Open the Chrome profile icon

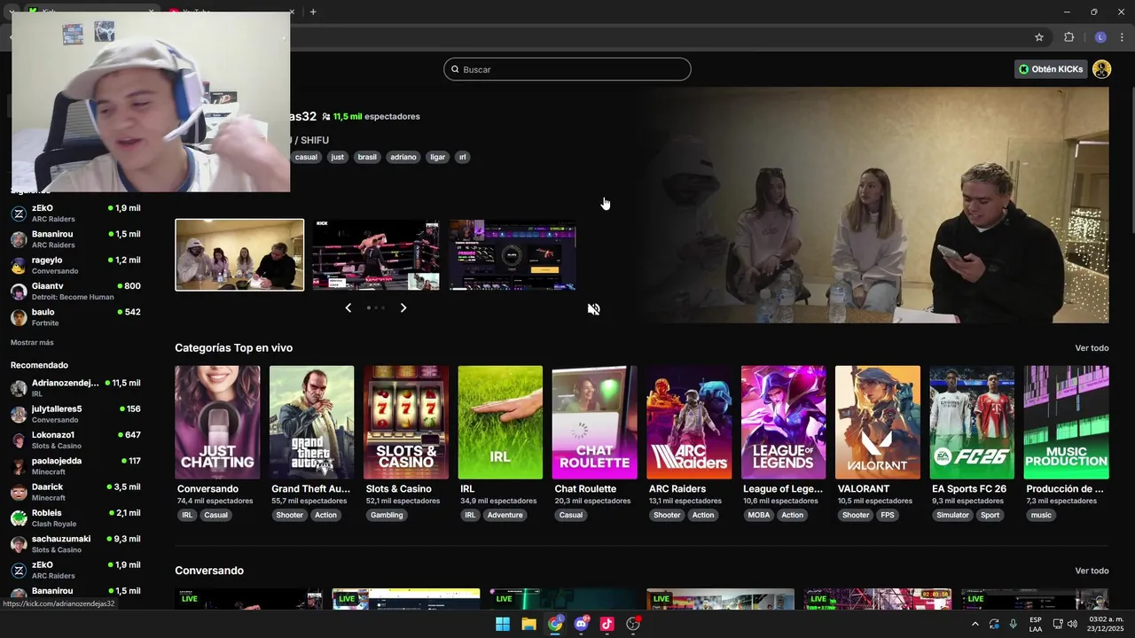1100,37
